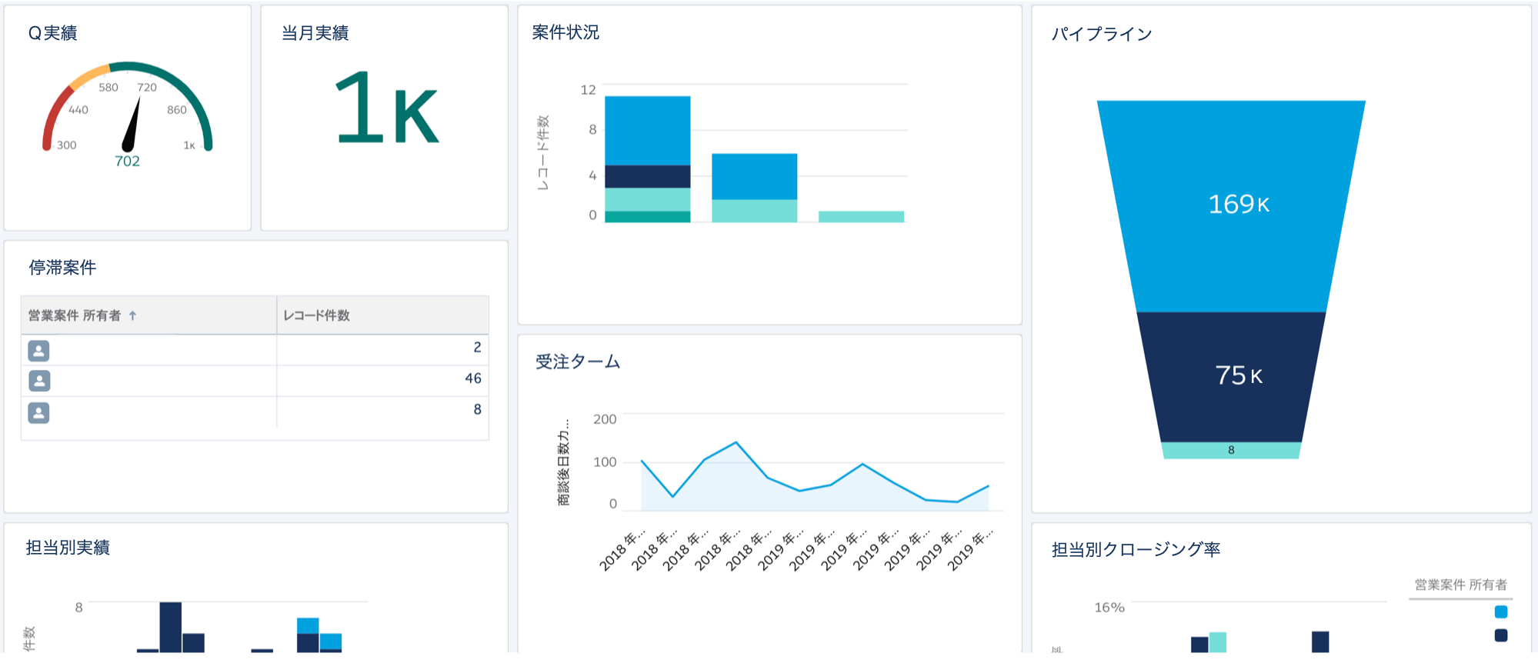Click the sort arrow beside 営業案件 所有者
The width and height of the screenshot is (1538, 663).
pos(133,315)
